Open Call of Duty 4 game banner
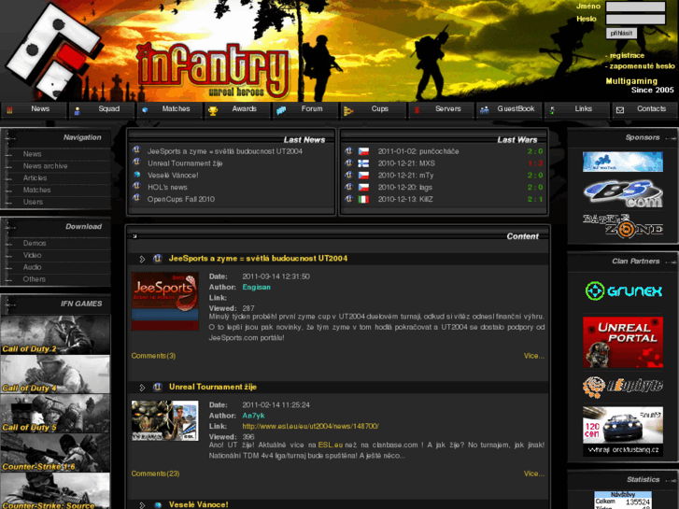This screenshot has width=679, height=509. [55, 375]
